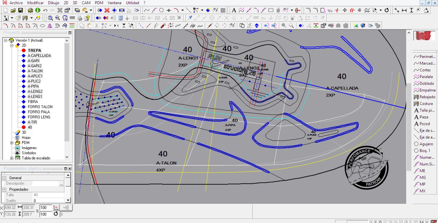Viewport: 438px width, 223px height.
Task: Select the TREPA item in the tree
Action: coord(34,50)
